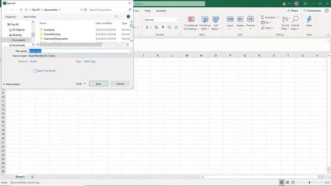Open the Acrobat ribbon tab
This screenshot has height=186, width=331.
coord(161,10)
